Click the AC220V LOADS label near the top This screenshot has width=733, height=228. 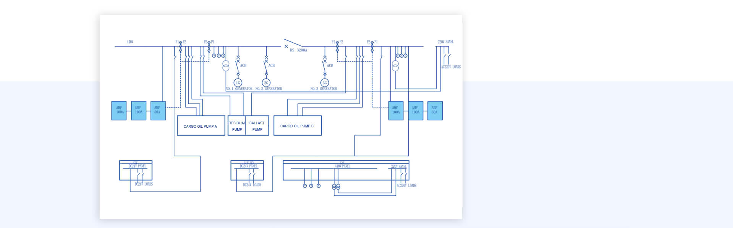[x=451, y=67]
